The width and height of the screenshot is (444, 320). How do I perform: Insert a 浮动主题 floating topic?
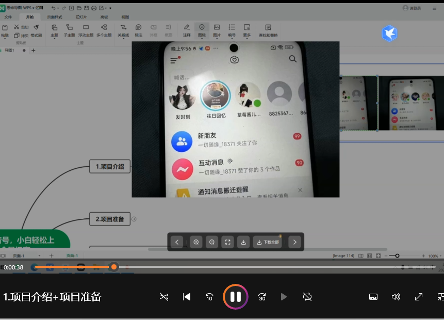pyautogui.click(x=86, y=31)
